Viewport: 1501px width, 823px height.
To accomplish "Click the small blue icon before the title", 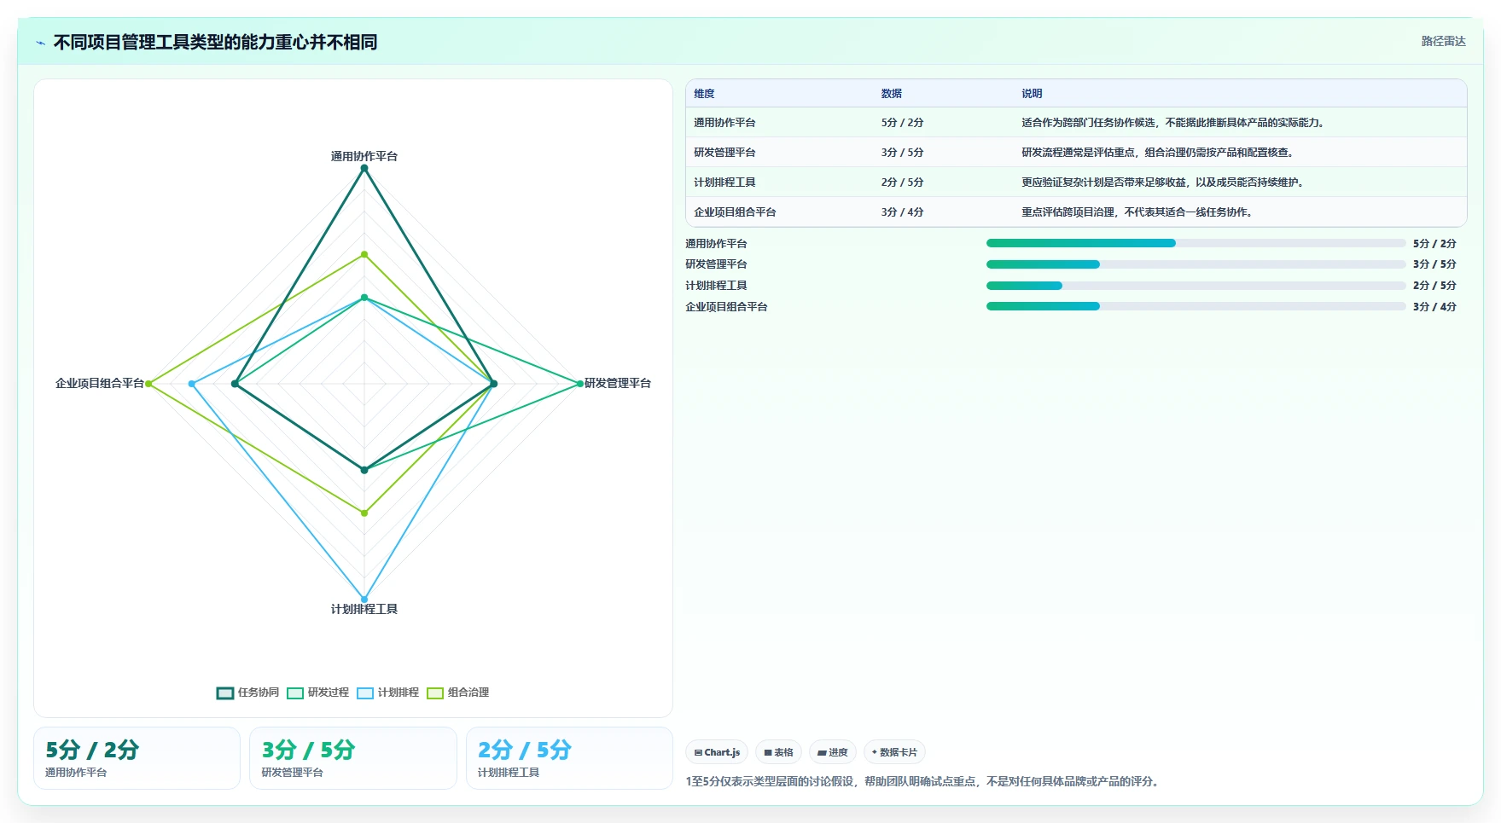I will pos(40,43).
